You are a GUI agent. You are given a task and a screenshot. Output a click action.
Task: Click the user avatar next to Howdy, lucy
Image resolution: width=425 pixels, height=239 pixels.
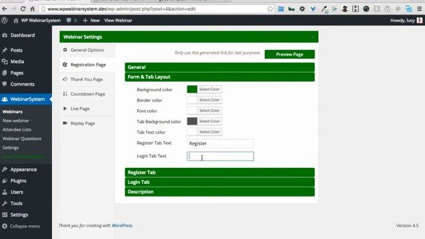tap(420, 21)
